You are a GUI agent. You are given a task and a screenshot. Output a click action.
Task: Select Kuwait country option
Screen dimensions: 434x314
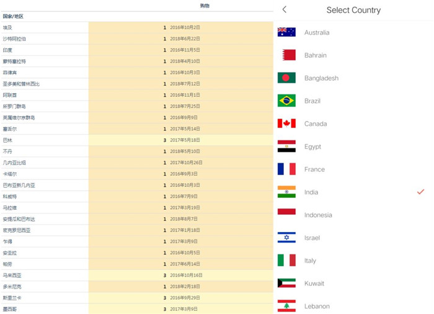coord(315,284)
